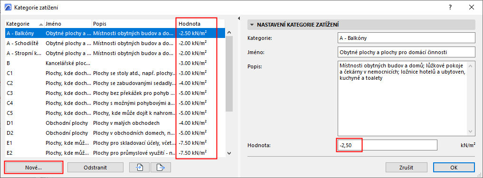Click description 'Plochy v malých obchodech'
483x178 pixels.
point(126,123)
